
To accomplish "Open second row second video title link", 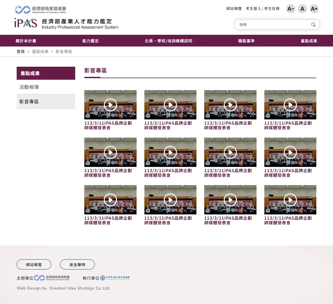I will click(x=168, y=173).
